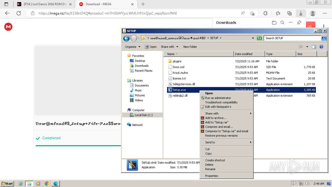
Task: Refresh the SETUP folder view
Action: (x=259, y=38)
